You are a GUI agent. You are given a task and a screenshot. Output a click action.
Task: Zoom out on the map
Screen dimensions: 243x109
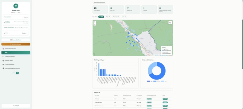pos(95,24)
